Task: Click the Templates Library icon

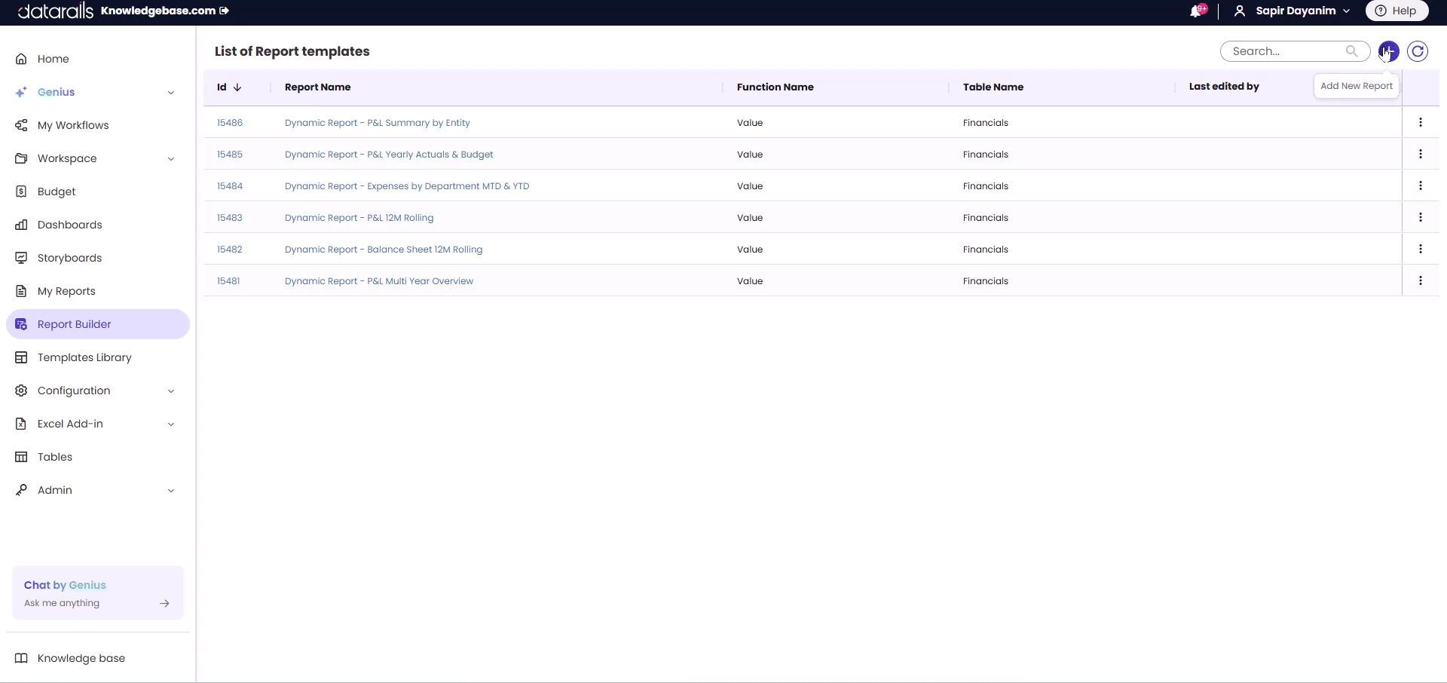Action: click(x=21, y=357)
